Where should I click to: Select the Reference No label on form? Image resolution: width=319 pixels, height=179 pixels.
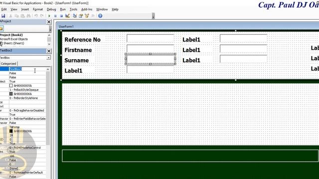[82, 40]
